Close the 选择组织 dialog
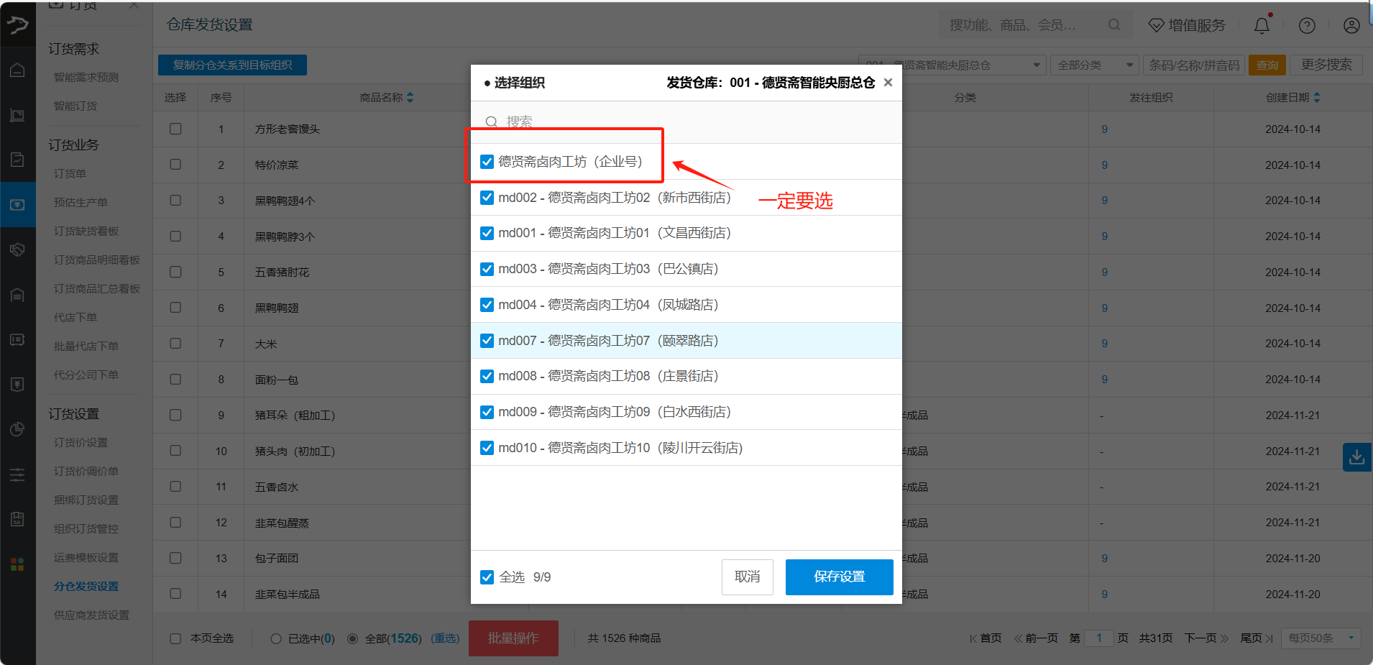Viewport: 1373px width, 665px height. pos(888,83)
